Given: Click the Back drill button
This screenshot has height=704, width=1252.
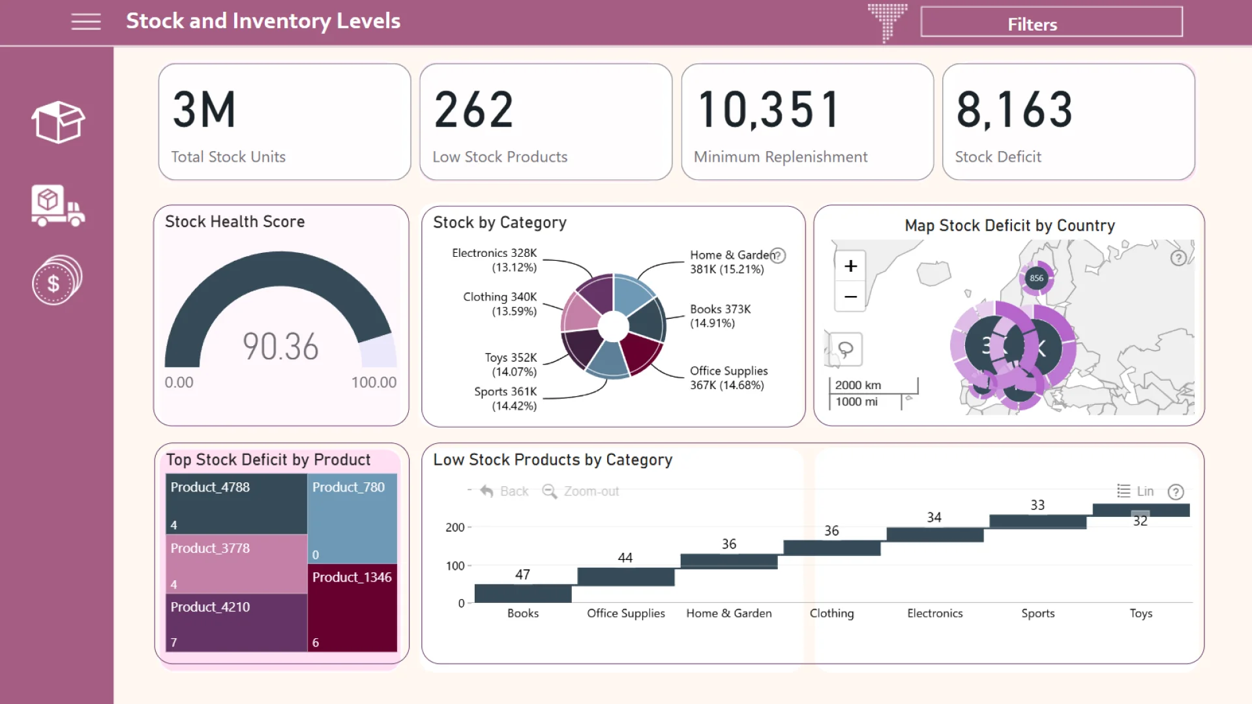Looking at the screenshot, I should (x=504, y=491).
